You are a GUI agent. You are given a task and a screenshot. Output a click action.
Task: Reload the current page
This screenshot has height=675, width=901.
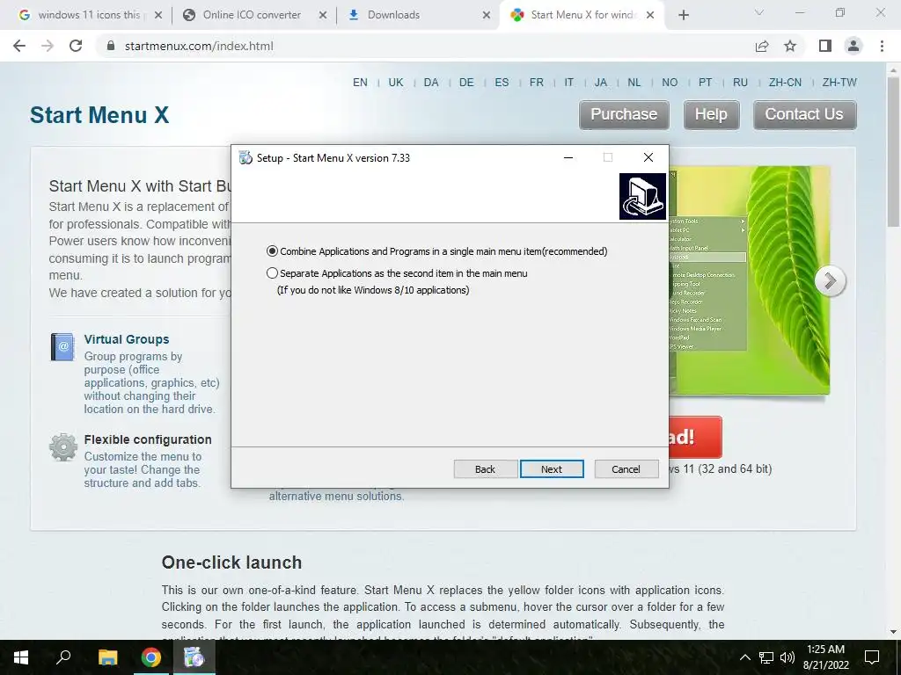tap(76, 46)
